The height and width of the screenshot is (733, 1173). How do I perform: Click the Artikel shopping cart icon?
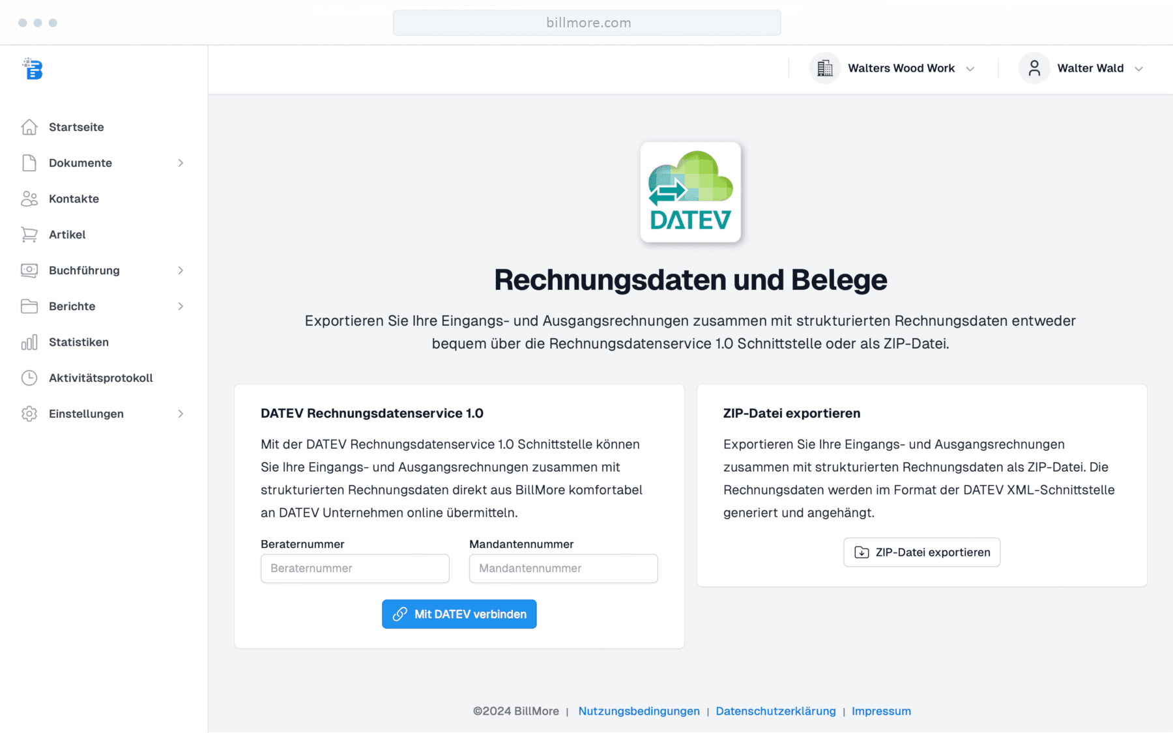tap(29, 235)
